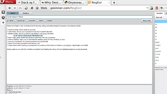Click the Share Link button
This screenshot has width=167, height=94.
point(147,21)
